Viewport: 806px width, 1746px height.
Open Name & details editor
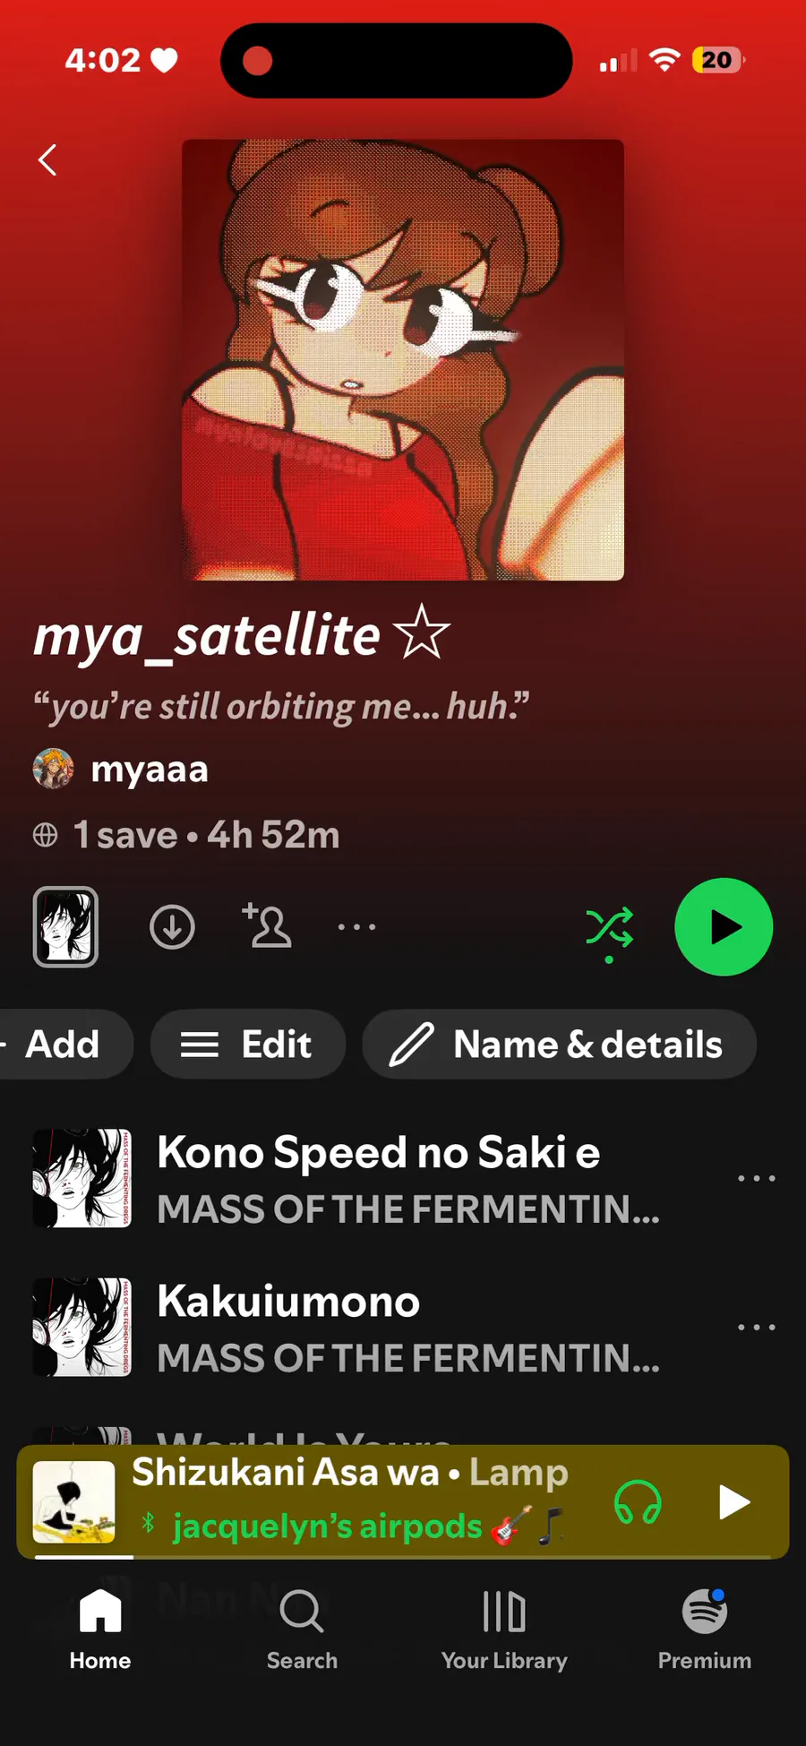[x=559, y=1045]
